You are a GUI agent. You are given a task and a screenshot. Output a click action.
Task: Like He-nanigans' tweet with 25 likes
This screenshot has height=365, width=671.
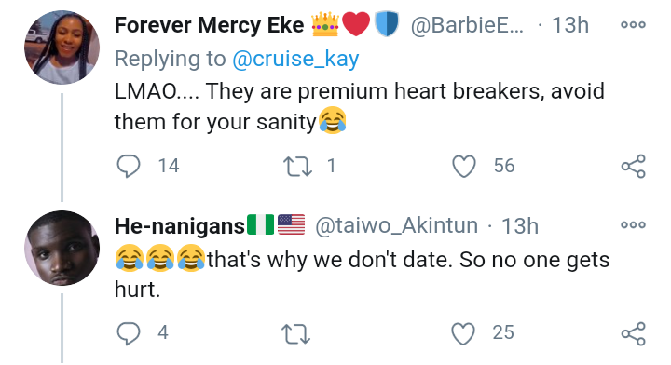[463, 333]
